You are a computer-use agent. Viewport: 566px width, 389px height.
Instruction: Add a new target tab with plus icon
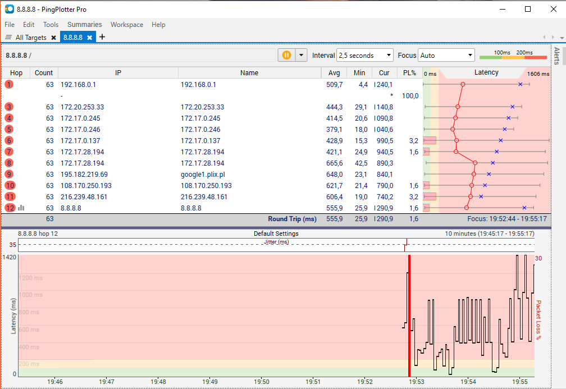(x=102, y=37)
